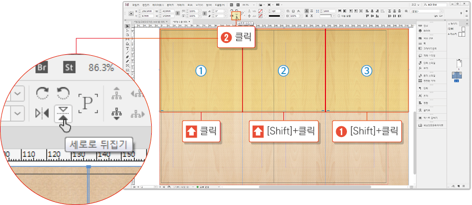Screen dimensions: 472x205
Task: Click the Flip Horizontal icon
Action: 231,16
